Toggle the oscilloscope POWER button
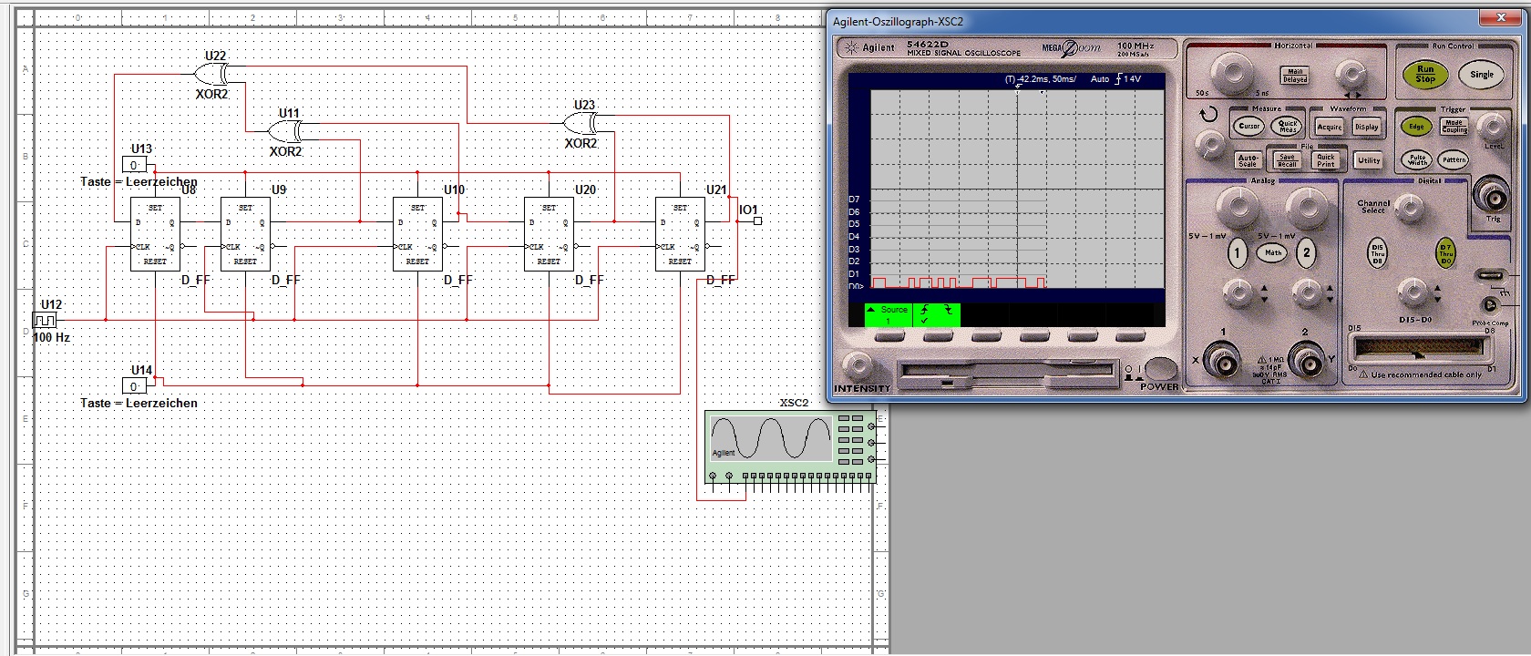The width and height of the screenshot is (1531, 656). (x=1159, y=369)
